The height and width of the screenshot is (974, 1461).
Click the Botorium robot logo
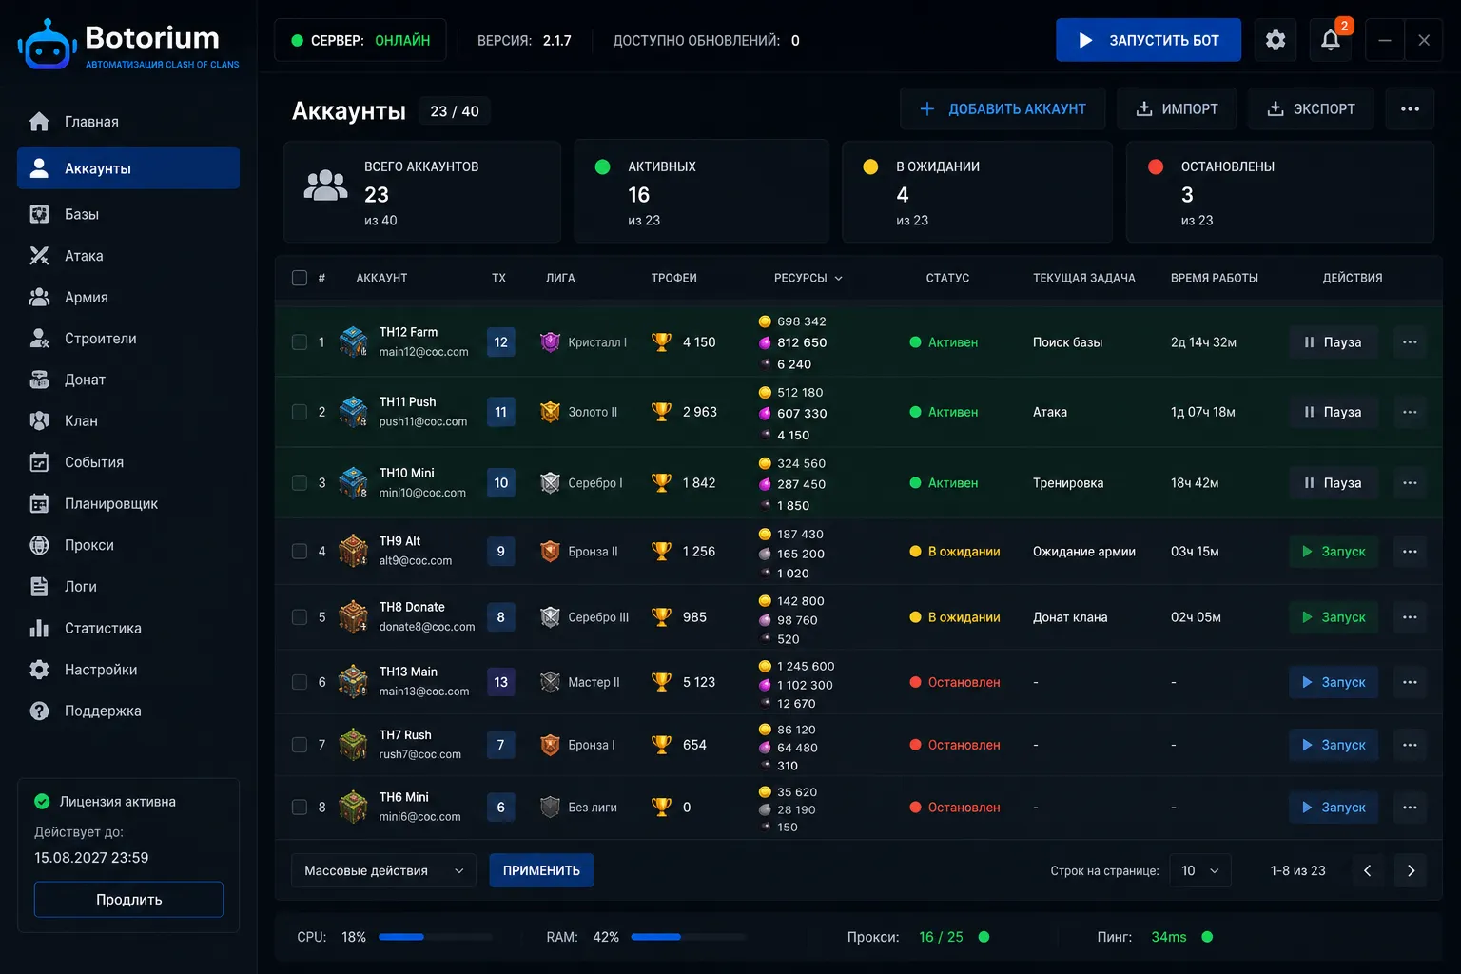pos(47,45)
